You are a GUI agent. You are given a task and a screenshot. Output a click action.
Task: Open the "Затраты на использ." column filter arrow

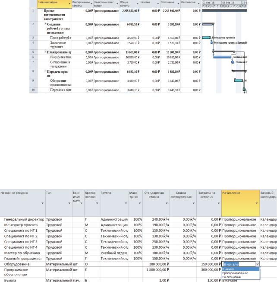219,203
